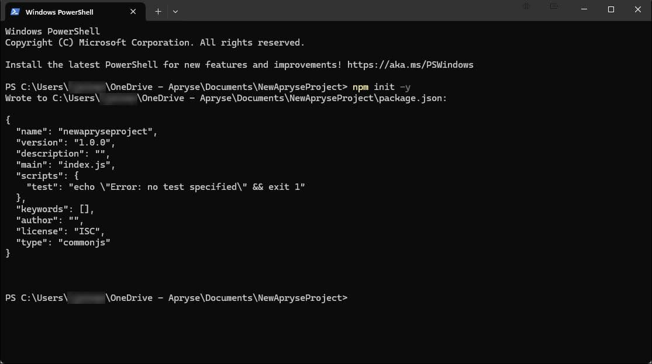
Task: Click the audio indicator icon in the title bar
Action: click(525, 6)
